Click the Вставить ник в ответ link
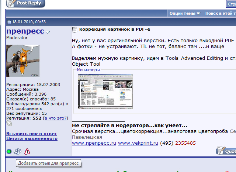This screenshot has height=172, width=236. (x=32, y=133)
